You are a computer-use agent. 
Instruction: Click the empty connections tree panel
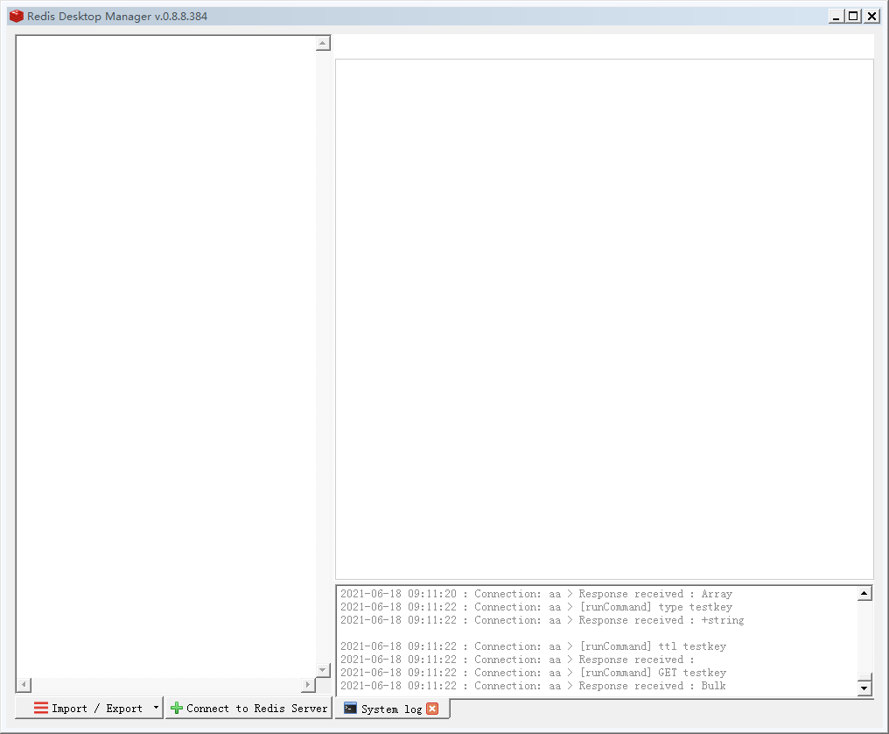point(166,356)
